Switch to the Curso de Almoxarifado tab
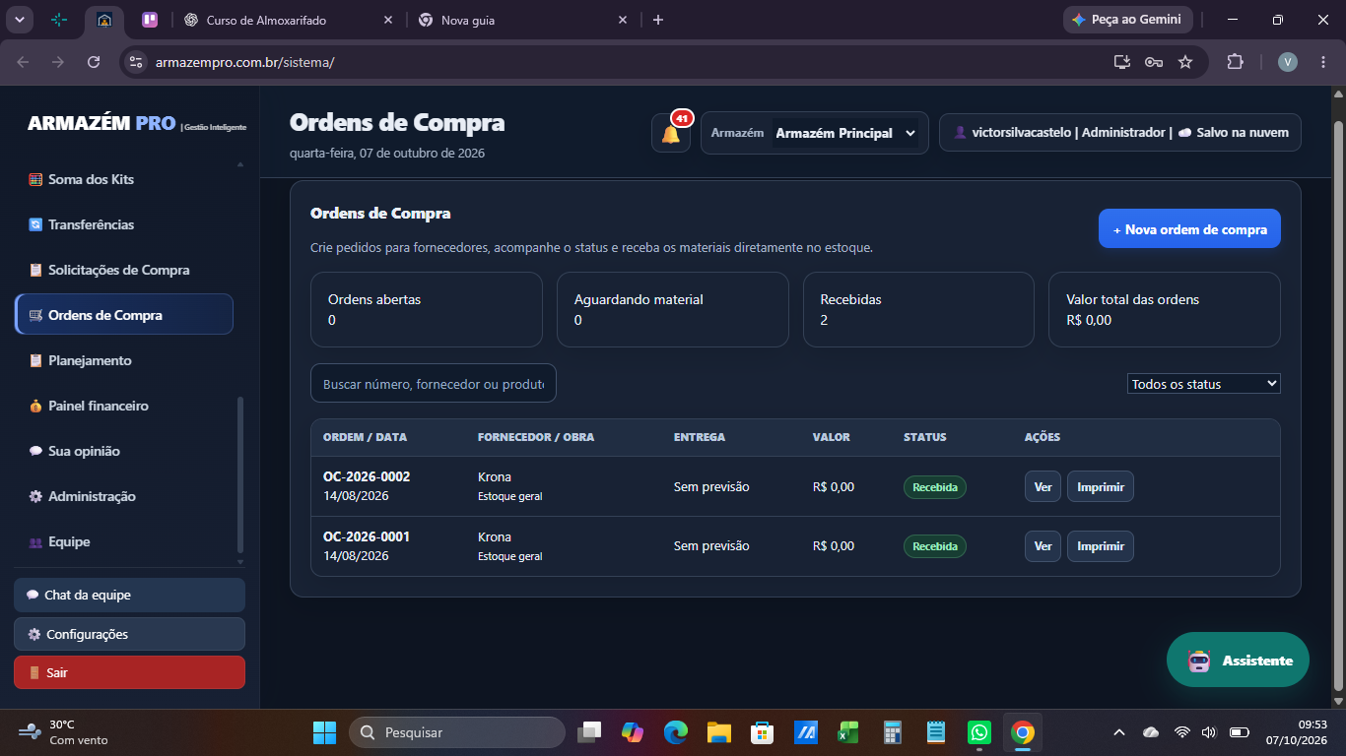The image size is (1346, 756). pos(286,20)
